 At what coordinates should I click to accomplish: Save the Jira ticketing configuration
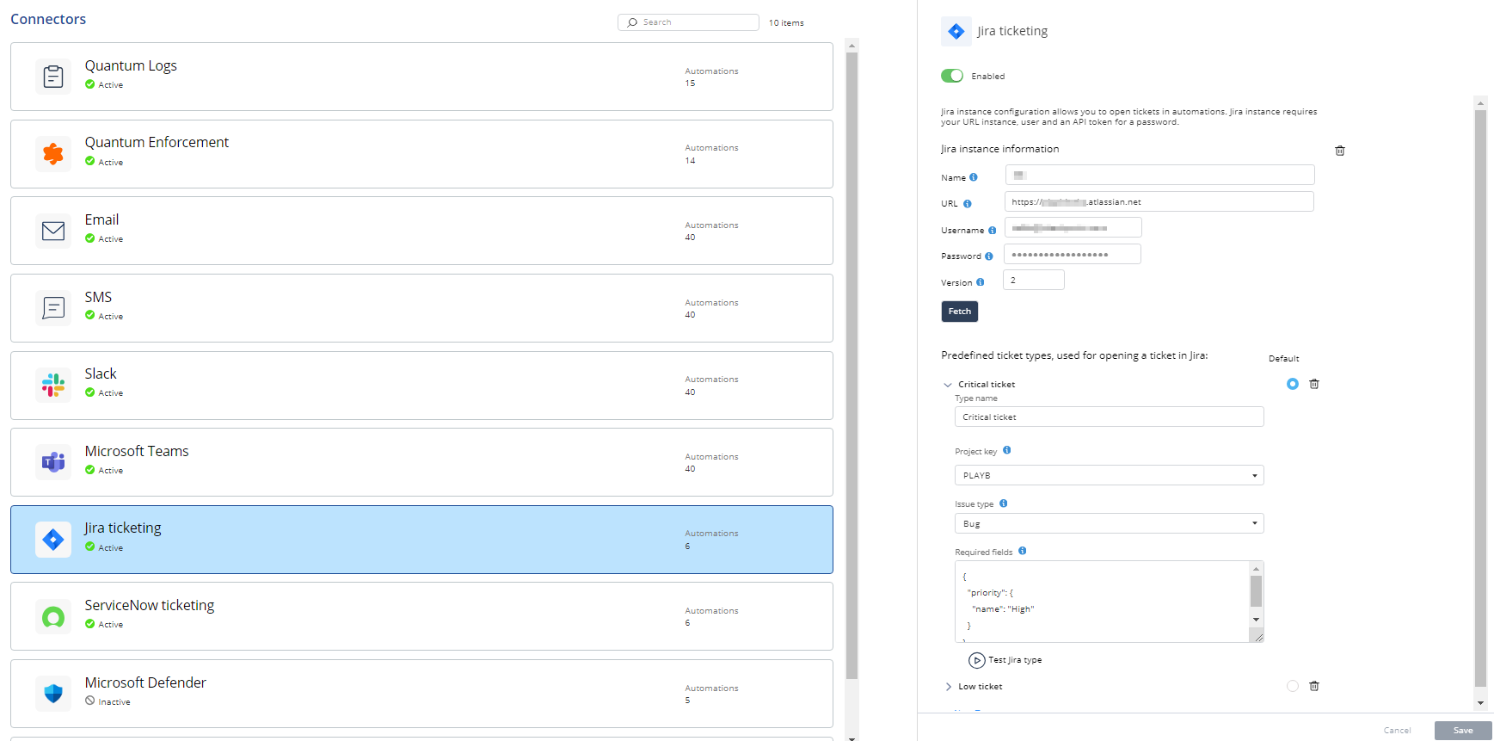(1463, 731)
